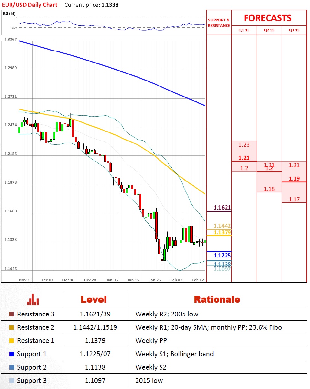Viewport: 310px width, 389px height.
Task: Click the 1.1323 price axis label
Action: [10, 240]
